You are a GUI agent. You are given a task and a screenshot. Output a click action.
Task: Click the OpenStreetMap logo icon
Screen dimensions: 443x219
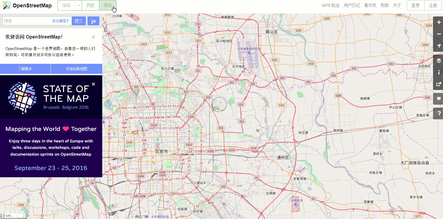pyautogui.click(x=7, y=5)
